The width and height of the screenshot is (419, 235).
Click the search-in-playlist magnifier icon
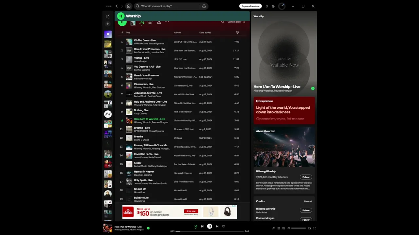click(223, 22)
